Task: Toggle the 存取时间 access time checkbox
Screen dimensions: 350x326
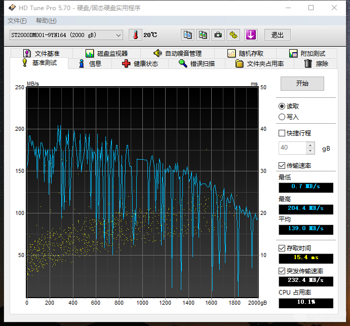Action: click(x=282, y=248)
